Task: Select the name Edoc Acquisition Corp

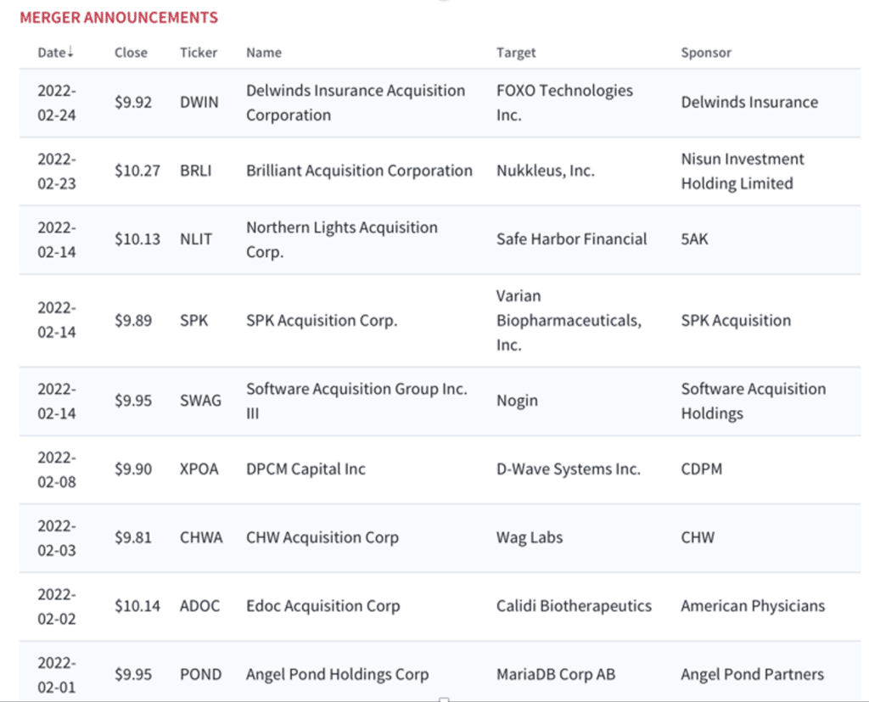Action: pos(323,606)
